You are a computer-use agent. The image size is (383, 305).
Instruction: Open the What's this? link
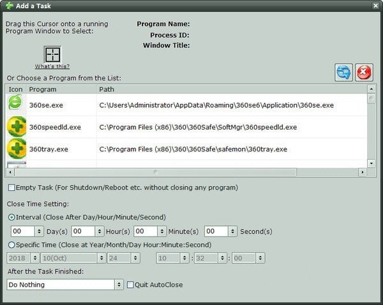(x=52, y=66)
